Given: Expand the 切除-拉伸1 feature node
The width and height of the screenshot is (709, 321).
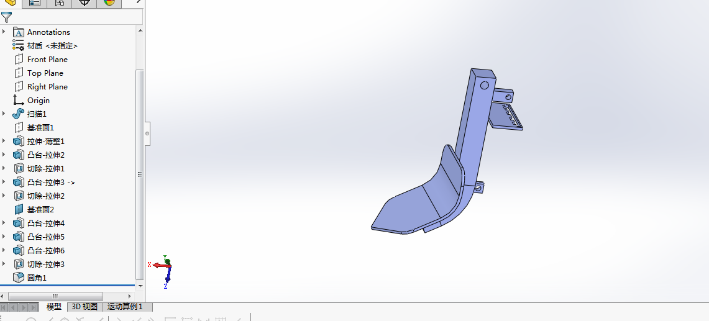Looking at the screenshot, I should pyautogui.click(x=4, y=169).
